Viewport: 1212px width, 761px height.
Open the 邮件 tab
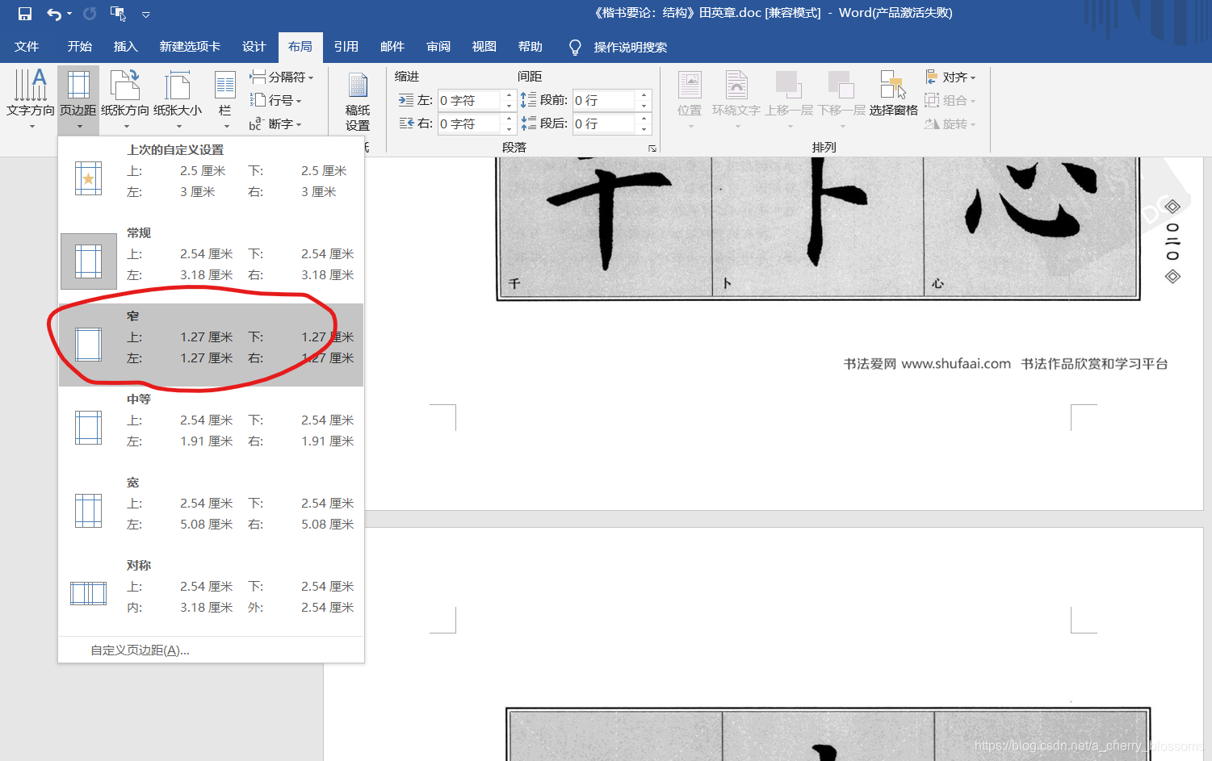[x=392, y=47]
